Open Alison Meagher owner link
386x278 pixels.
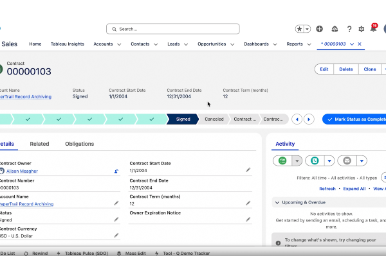pos(22,171)
